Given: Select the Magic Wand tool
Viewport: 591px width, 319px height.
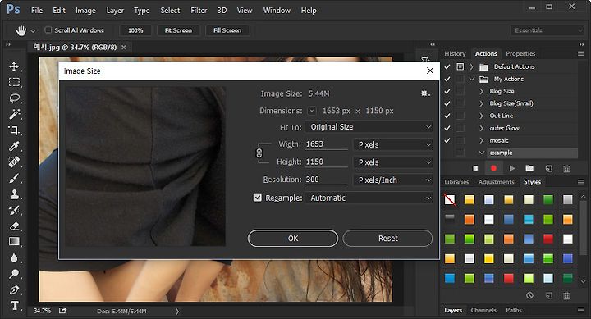Looking at the screenshot, I should tap(14, 114).
